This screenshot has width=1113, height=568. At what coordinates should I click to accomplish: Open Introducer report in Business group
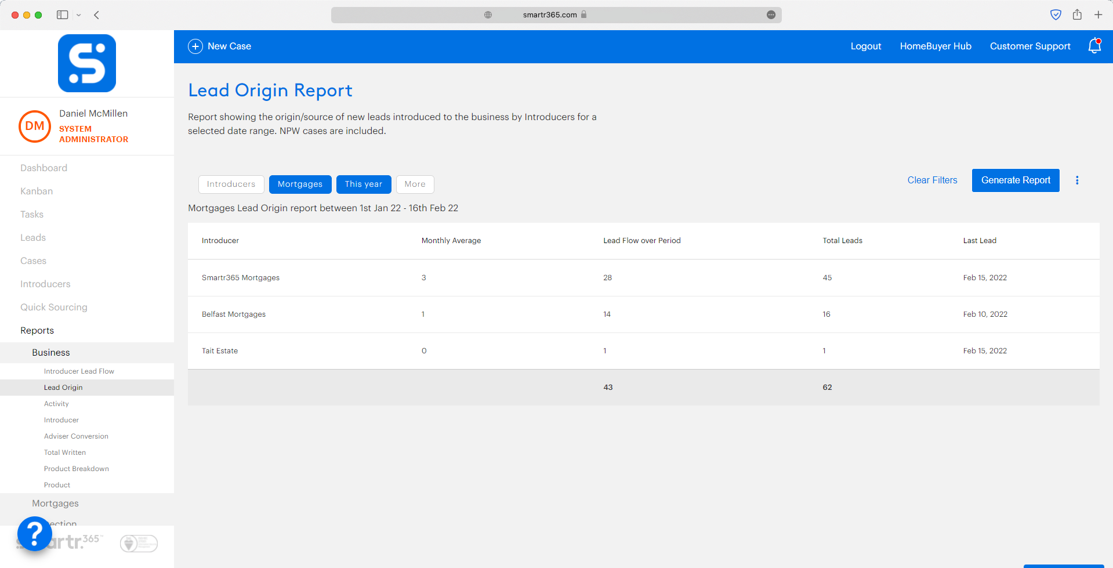coord(61,420)
